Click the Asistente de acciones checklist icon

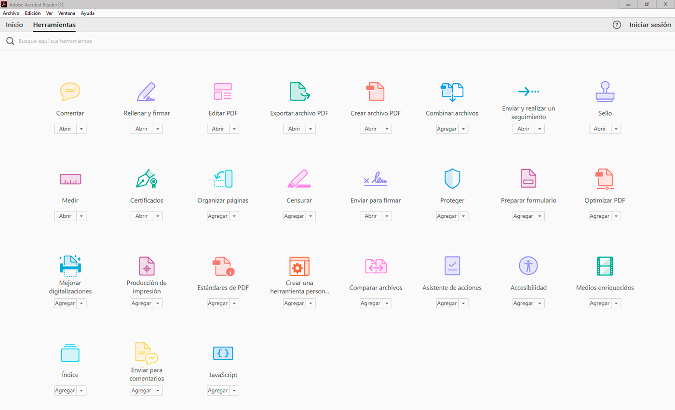pos(452,266)
